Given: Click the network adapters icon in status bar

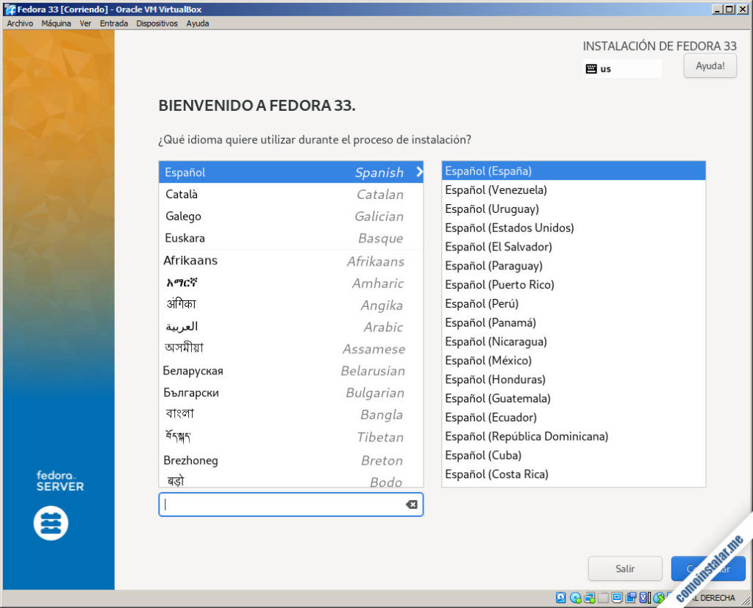Looking at the screenshot, I should coord(588,597).
